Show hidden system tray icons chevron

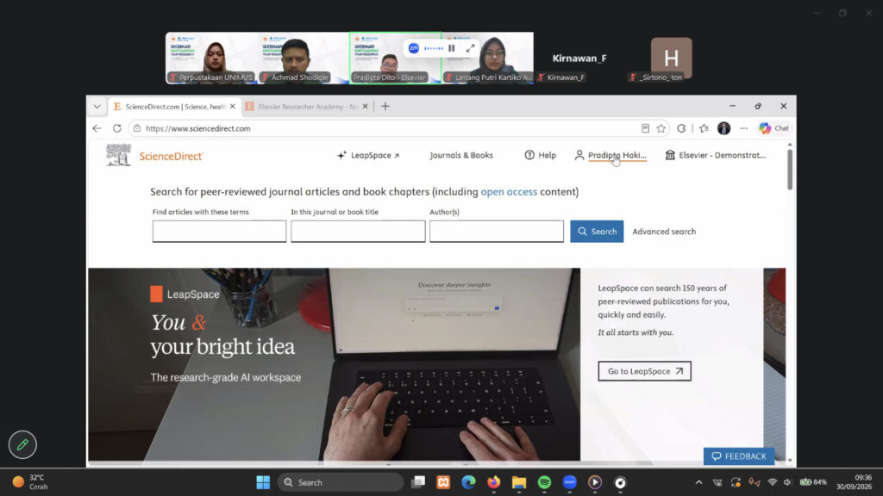click(698, 482)
